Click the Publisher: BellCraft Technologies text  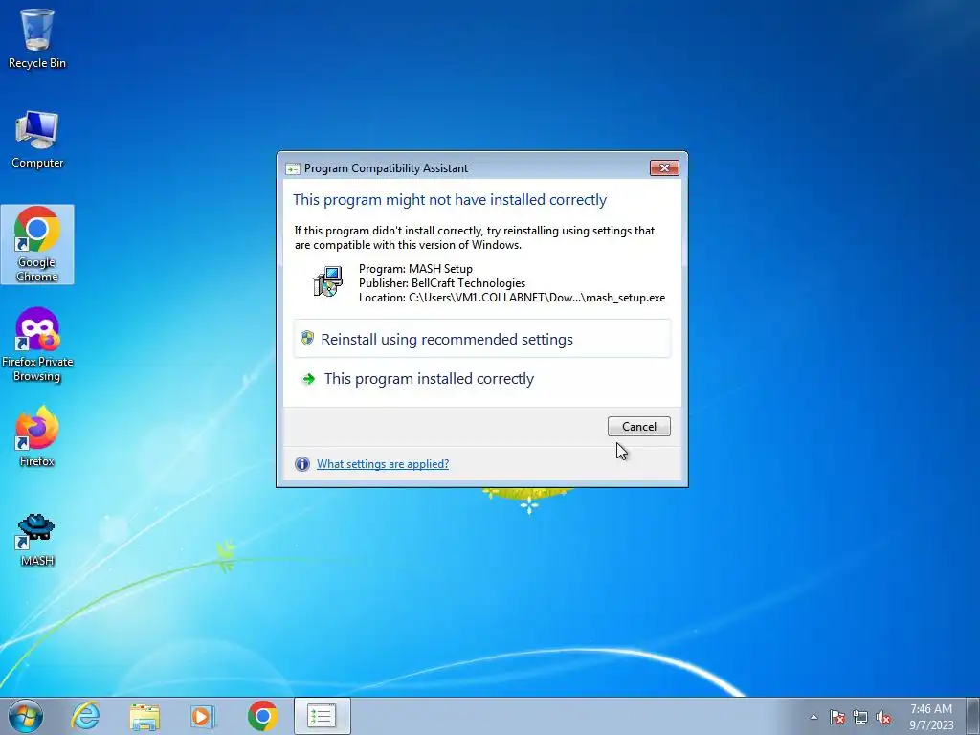point(442,283)
